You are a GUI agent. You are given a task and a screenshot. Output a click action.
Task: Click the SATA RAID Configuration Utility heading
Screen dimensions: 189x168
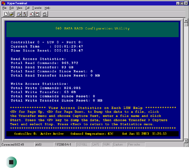[93, 28]
